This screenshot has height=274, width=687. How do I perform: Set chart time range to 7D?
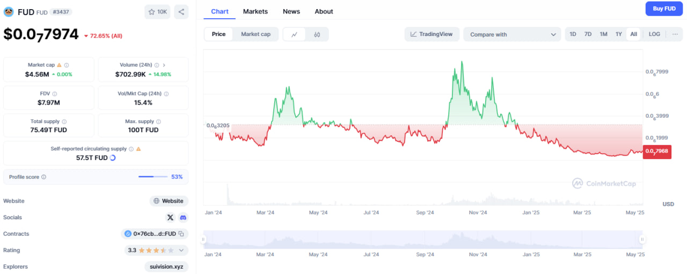[x=588, y=34]
